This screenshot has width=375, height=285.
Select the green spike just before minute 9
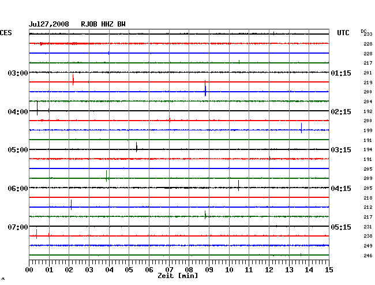point(205,215)
